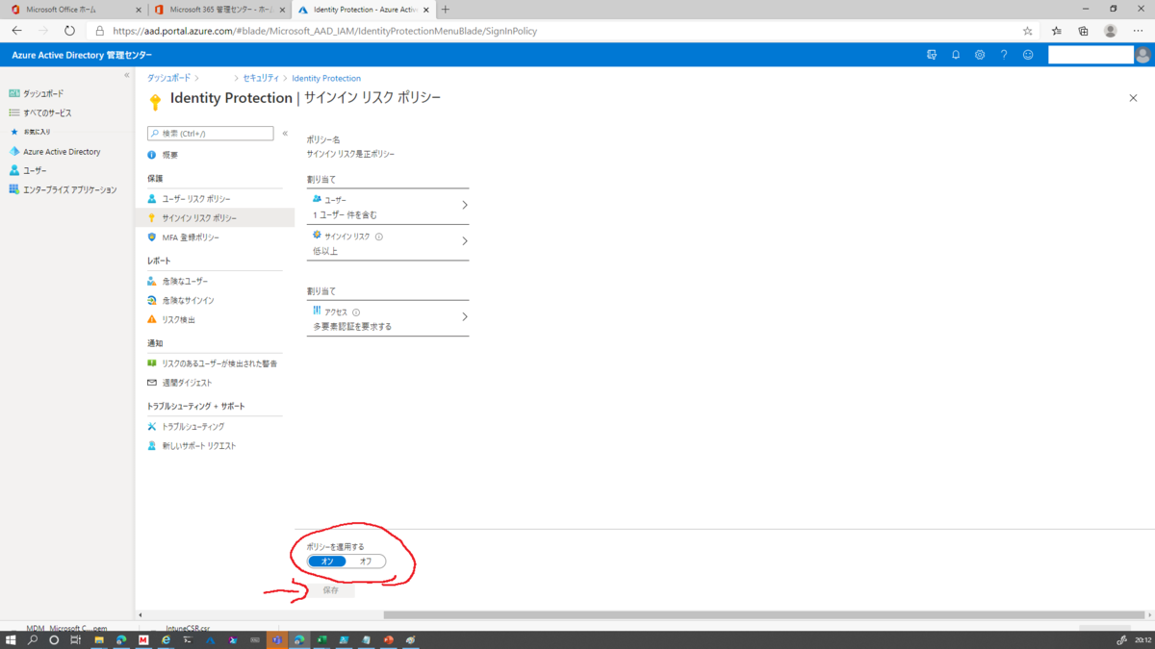The image size is (1155, 649).
Task: Open the browser collections icon
Action: pyautogui.click(x=1083, y=31)
